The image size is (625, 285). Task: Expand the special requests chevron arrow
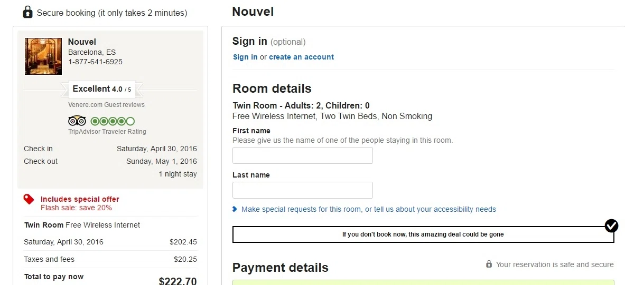235,209
